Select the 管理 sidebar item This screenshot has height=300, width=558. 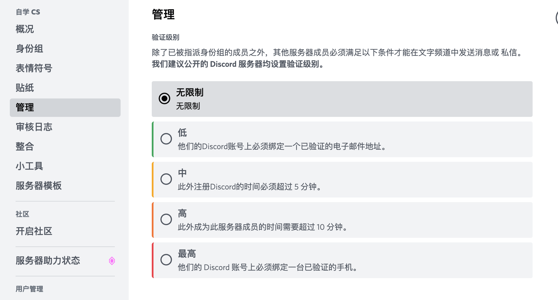(x=25, y=107)
